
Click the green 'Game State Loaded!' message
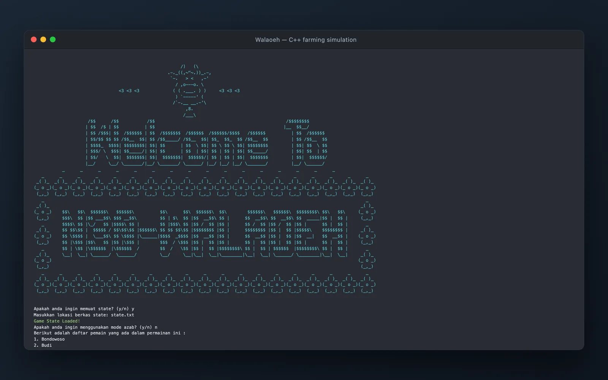pyautogui.click(x=57, y=321)
